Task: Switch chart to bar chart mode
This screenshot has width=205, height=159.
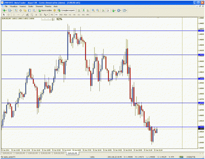Action: (79, 10)
